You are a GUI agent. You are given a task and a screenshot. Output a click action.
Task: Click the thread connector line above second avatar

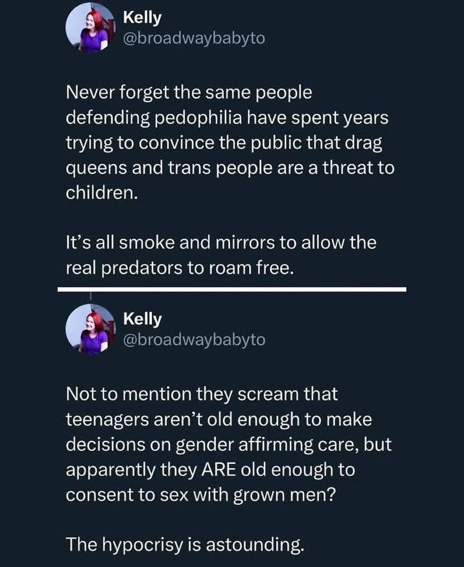90,297
